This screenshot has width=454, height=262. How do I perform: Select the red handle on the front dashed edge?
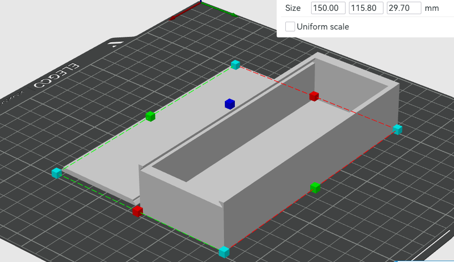click(x=138, y=211)
